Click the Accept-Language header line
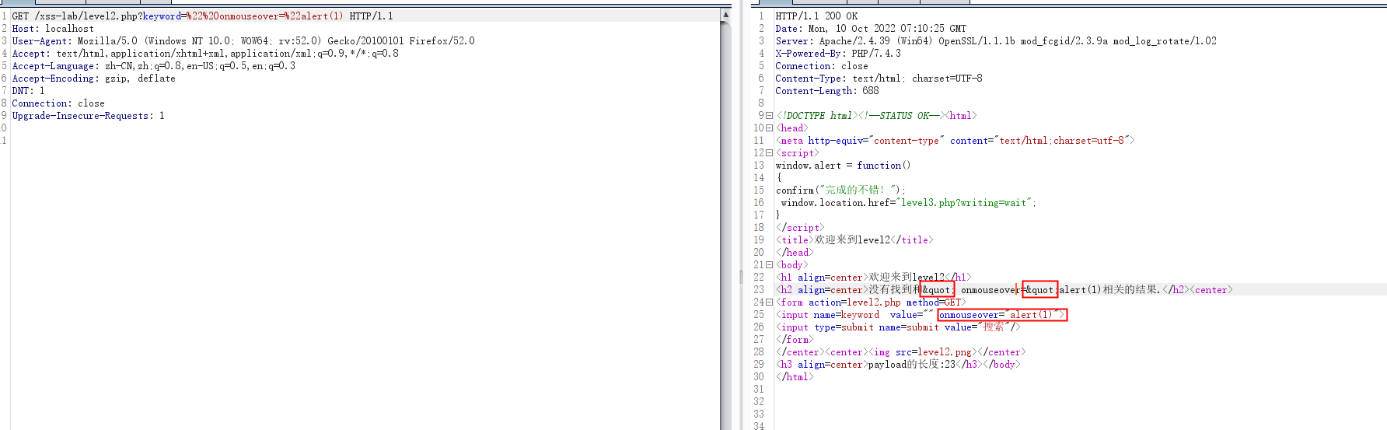This screenshot has height=430, width=1387. coord(153,66)
